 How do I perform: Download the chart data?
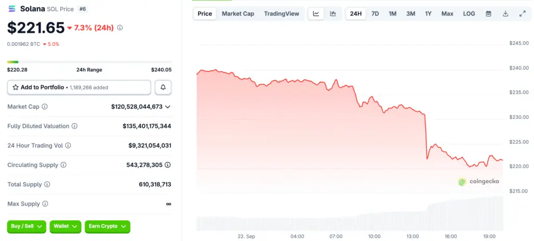coord(505,14)
